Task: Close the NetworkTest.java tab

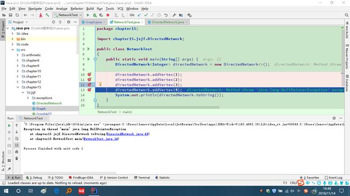Action: (x=142, y=22)
